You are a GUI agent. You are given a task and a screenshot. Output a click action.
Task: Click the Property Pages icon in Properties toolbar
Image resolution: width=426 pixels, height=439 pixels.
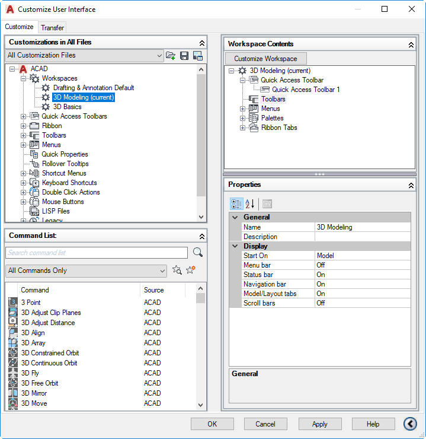coord(267,204)
